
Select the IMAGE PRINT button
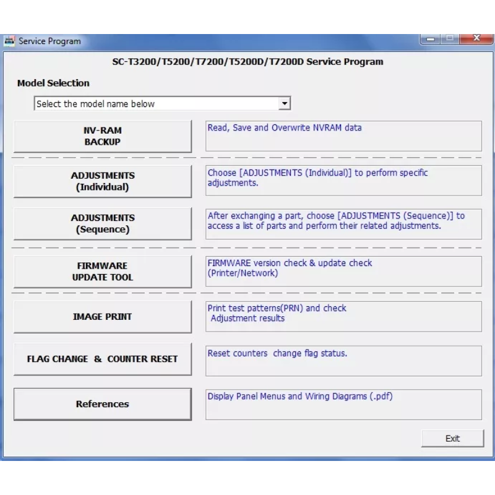click(103, 317)
